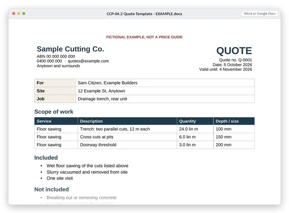Screen dimensions: 289x213
Task: Click the 'Cross cuts at pits' cell
Action: (127, 137)
